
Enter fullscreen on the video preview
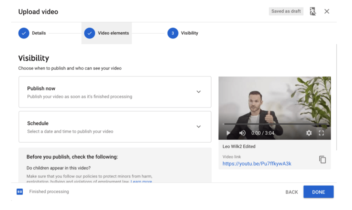point(321,133)
